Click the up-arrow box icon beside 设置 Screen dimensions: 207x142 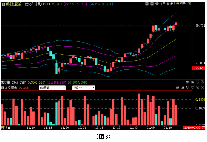click(x=189, y=4)
